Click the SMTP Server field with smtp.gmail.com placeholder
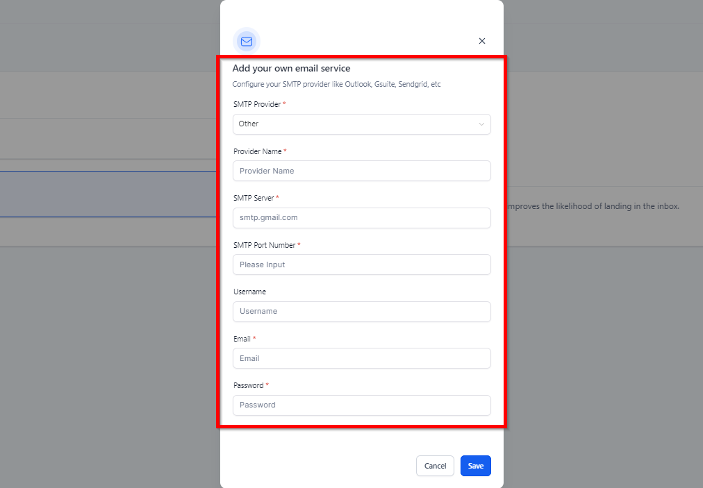 361,218
